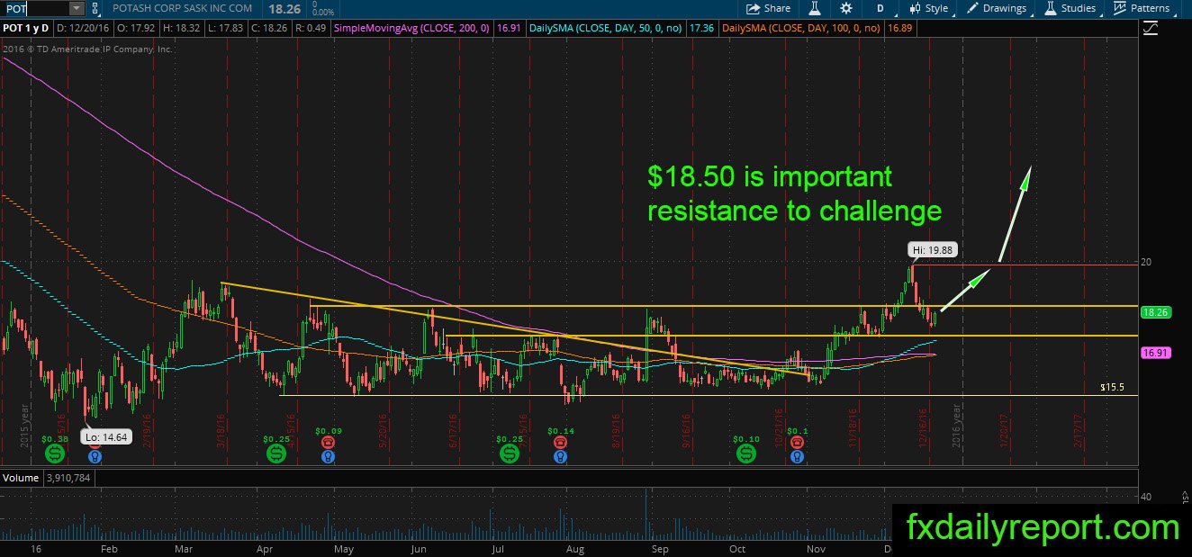
Task: Open the Style menu
Action: click(928, 8)
